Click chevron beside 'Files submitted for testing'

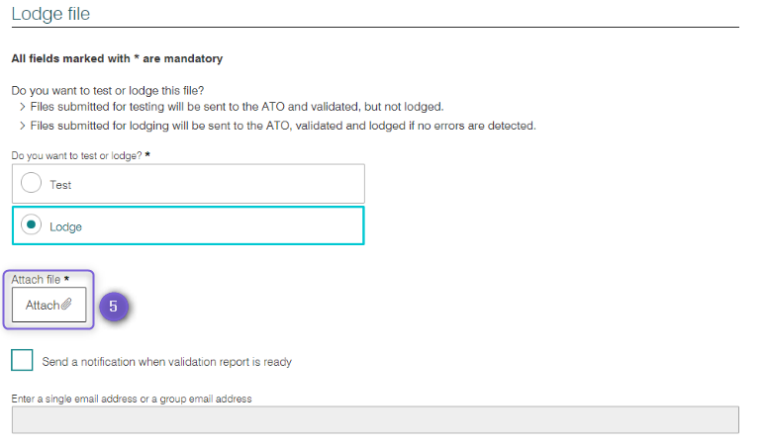pos(22,107)
